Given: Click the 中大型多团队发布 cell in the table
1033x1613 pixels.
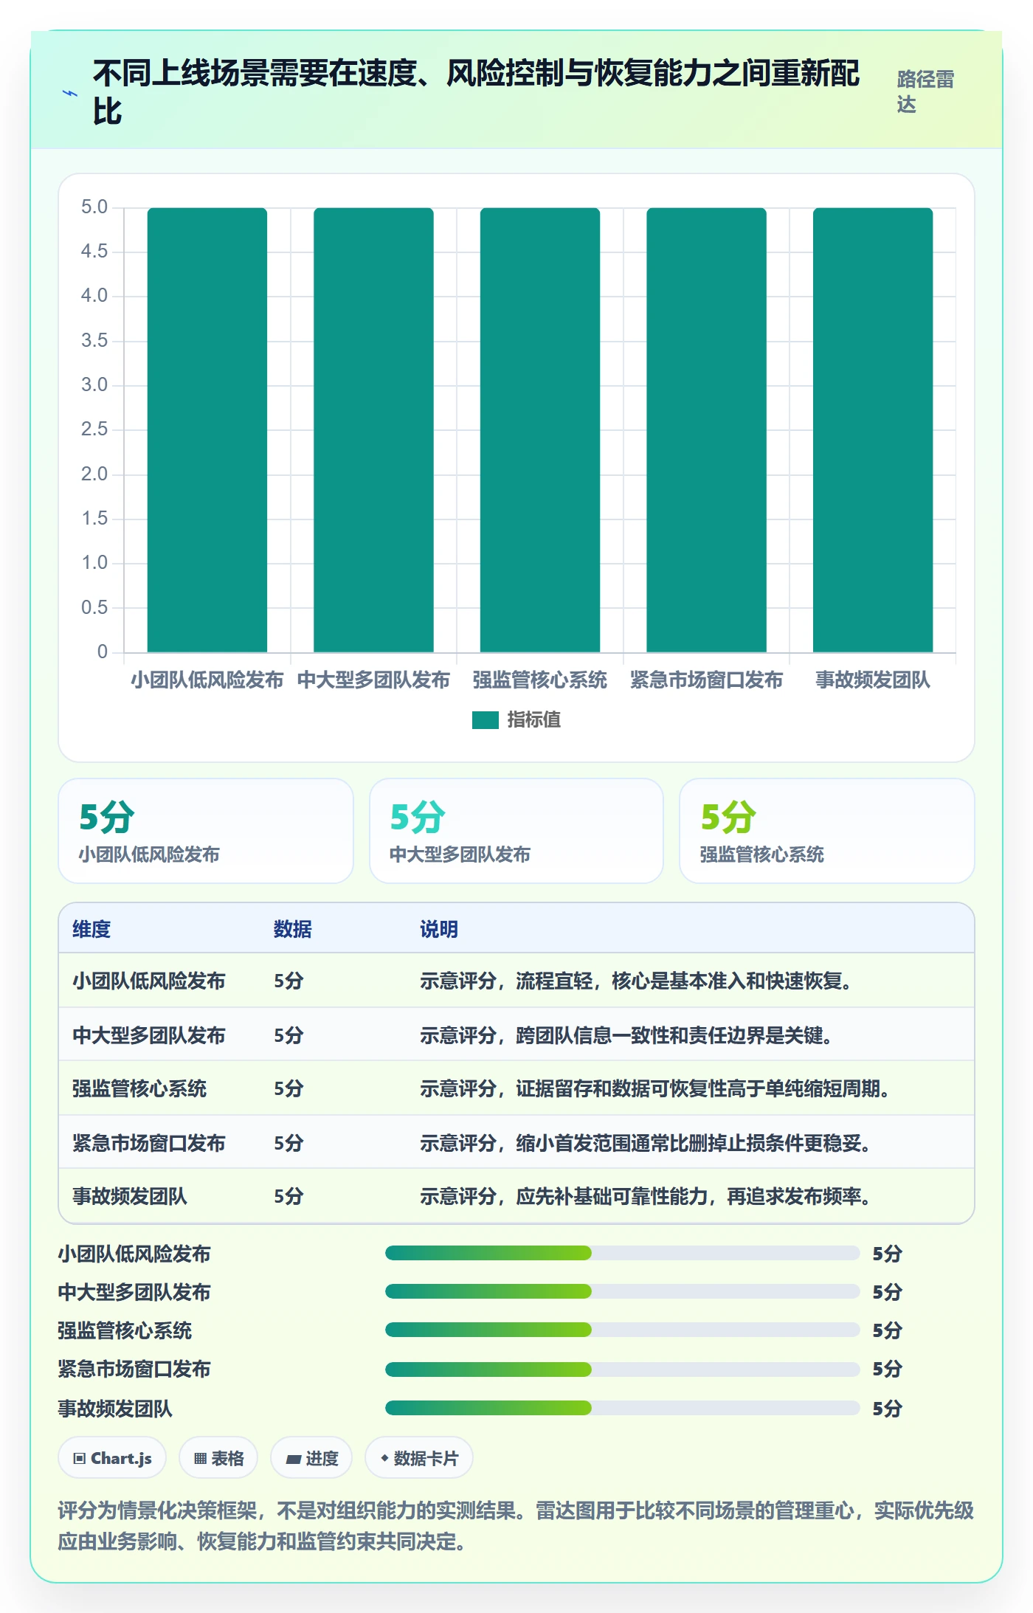Looking at the screenshot, I should (149, 1035).
